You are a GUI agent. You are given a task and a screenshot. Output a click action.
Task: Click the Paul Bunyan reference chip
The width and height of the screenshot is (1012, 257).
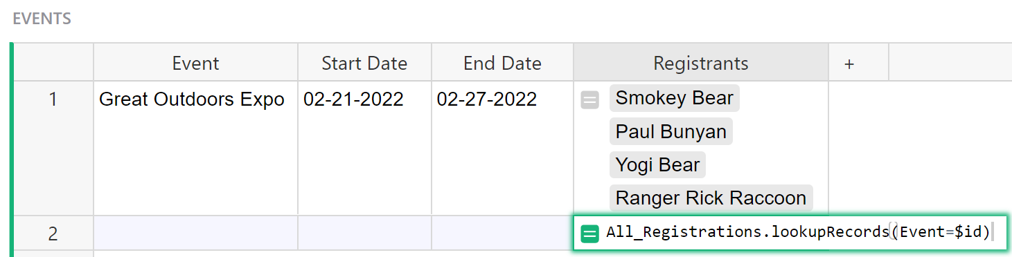point(671,131)
